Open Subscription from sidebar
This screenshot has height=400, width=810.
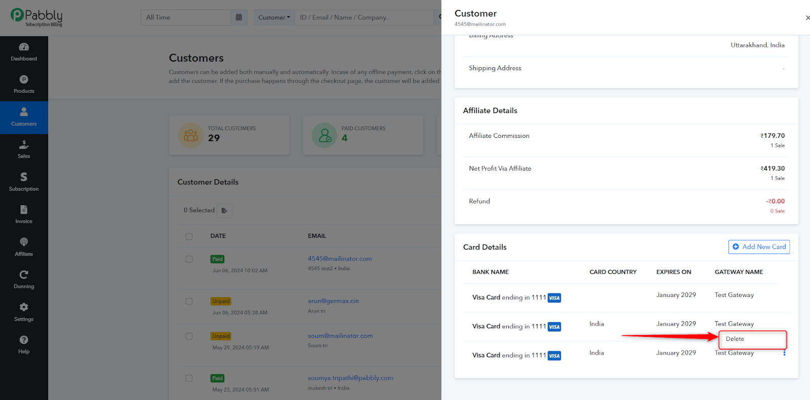point(24,182)
